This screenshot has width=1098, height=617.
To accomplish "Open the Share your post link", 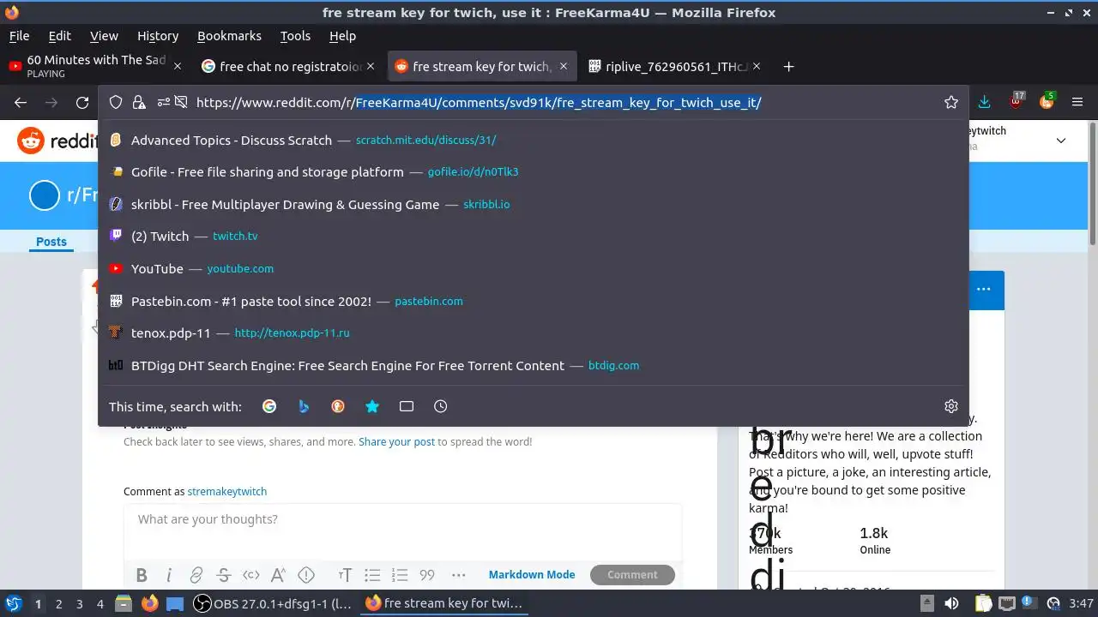I will [396, 442].
